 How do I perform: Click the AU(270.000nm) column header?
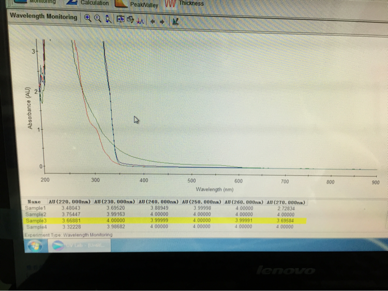pyautogui.click(x=286, y=203)
